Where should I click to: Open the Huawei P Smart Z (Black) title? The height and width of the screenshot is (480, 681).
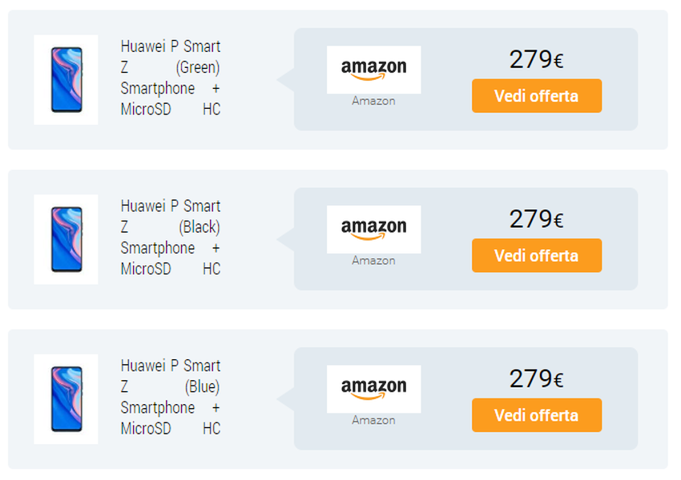click(x=170, y=238)
